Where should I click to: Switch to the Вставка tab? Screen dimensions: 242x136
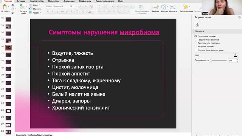coord(21,1)
